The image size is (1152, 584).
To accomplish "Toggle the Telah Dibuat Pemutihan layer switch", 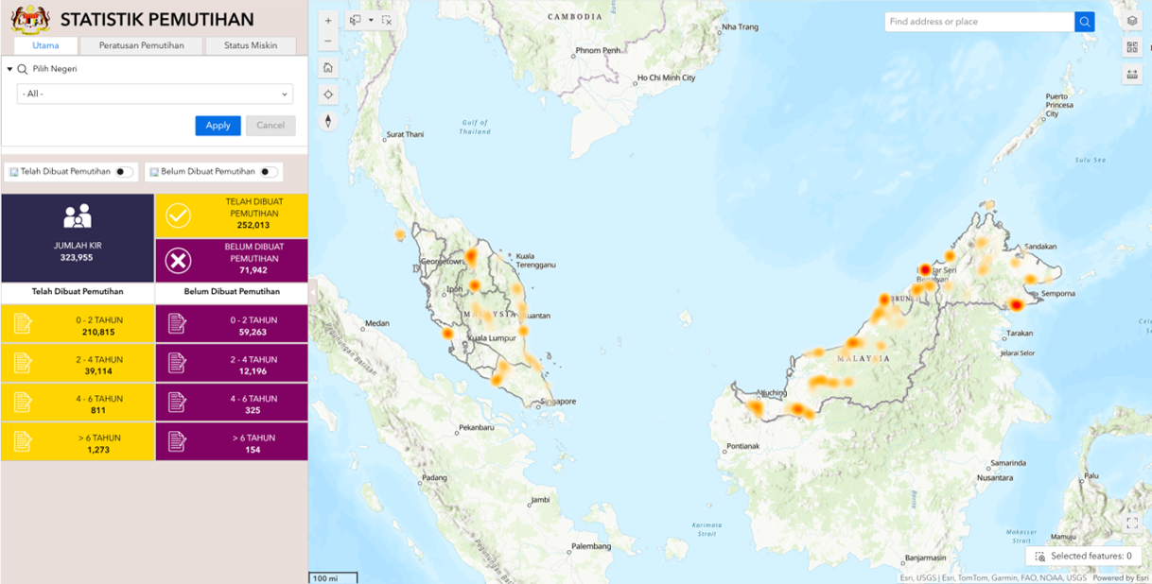I will pos(124,172).
